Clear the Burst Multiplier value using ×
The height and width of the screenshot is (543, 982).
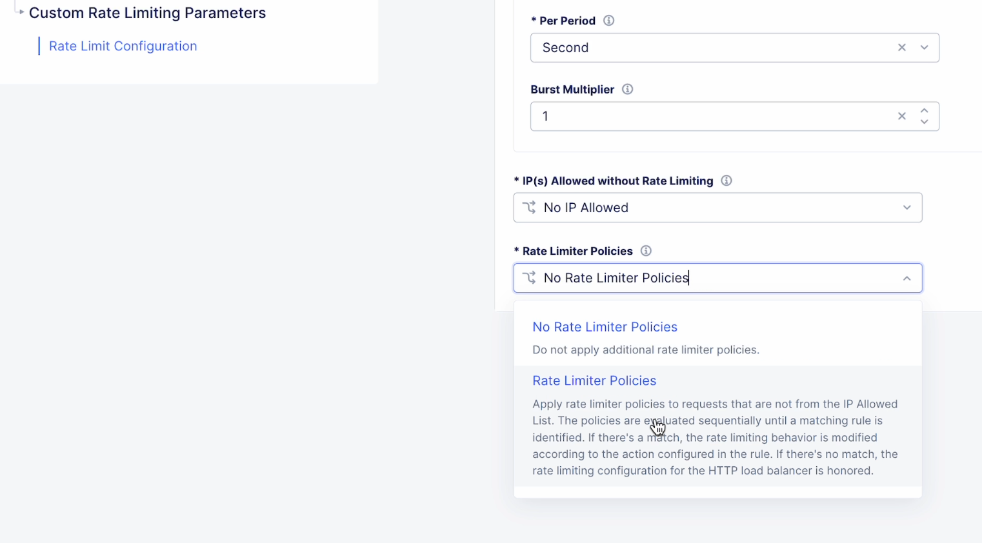[901, 116]
